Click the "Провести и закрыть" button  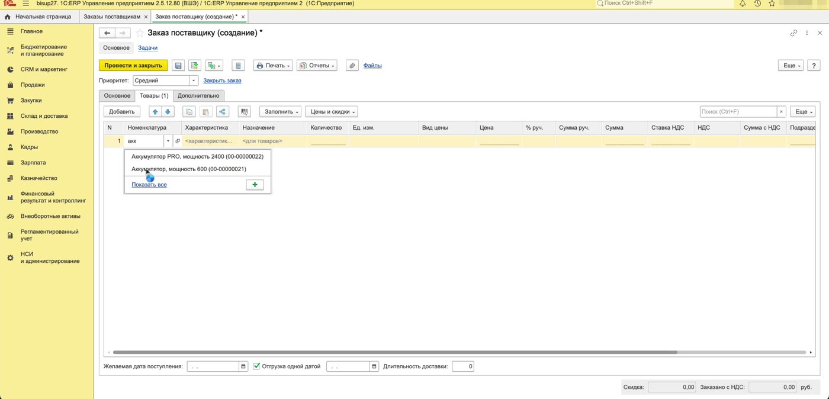coord(133,66)
